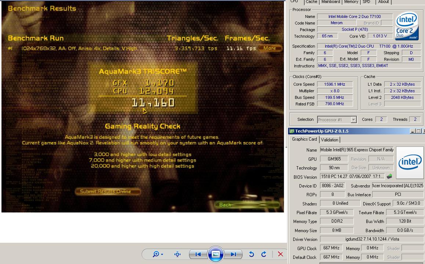Screen dimensions: 425x264
Task: Click the GPU-Z Name field
Action: point(357,150)
